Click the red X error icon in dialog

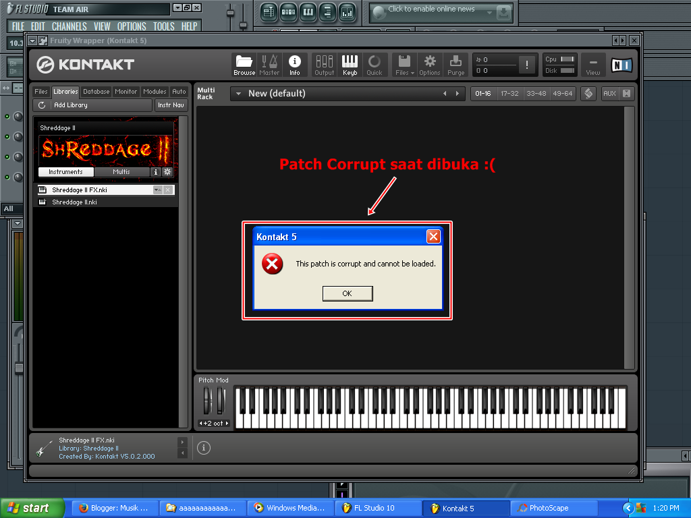273,264
